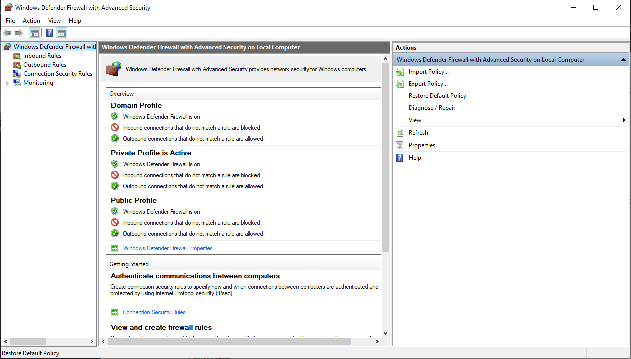
Task: Select Inbound Rules in the console tree
Action: tap(42, 55)
